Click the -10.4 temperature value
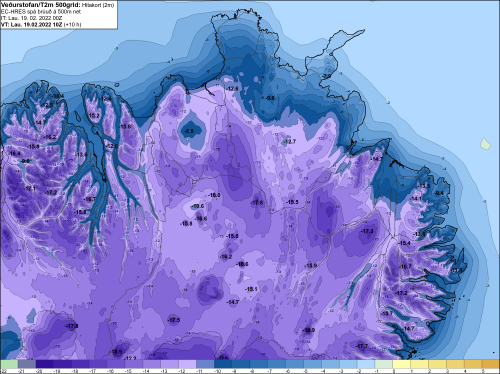Screen dimensions: 500x374 tap(57, 96)
